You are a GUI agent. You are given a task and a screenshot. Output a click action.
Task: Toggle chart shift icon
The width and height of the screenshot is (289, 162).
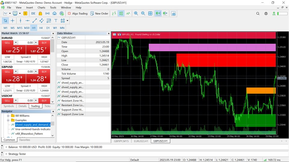tap(165, 13)
